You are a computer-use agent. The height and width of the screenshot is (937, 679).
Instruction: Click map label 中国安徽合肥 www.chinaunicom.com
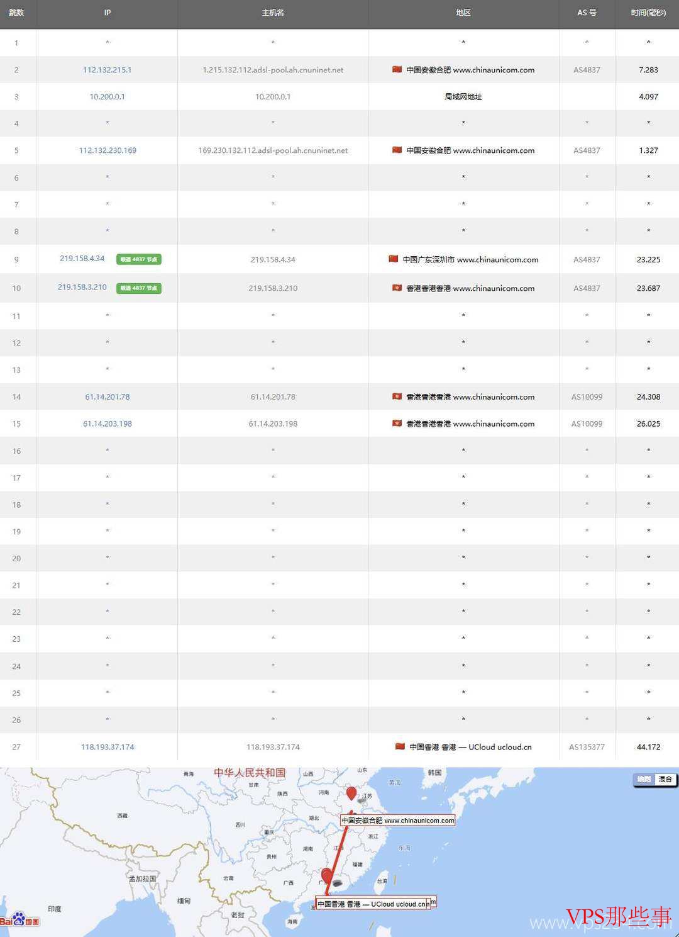[x=397, y=821]
